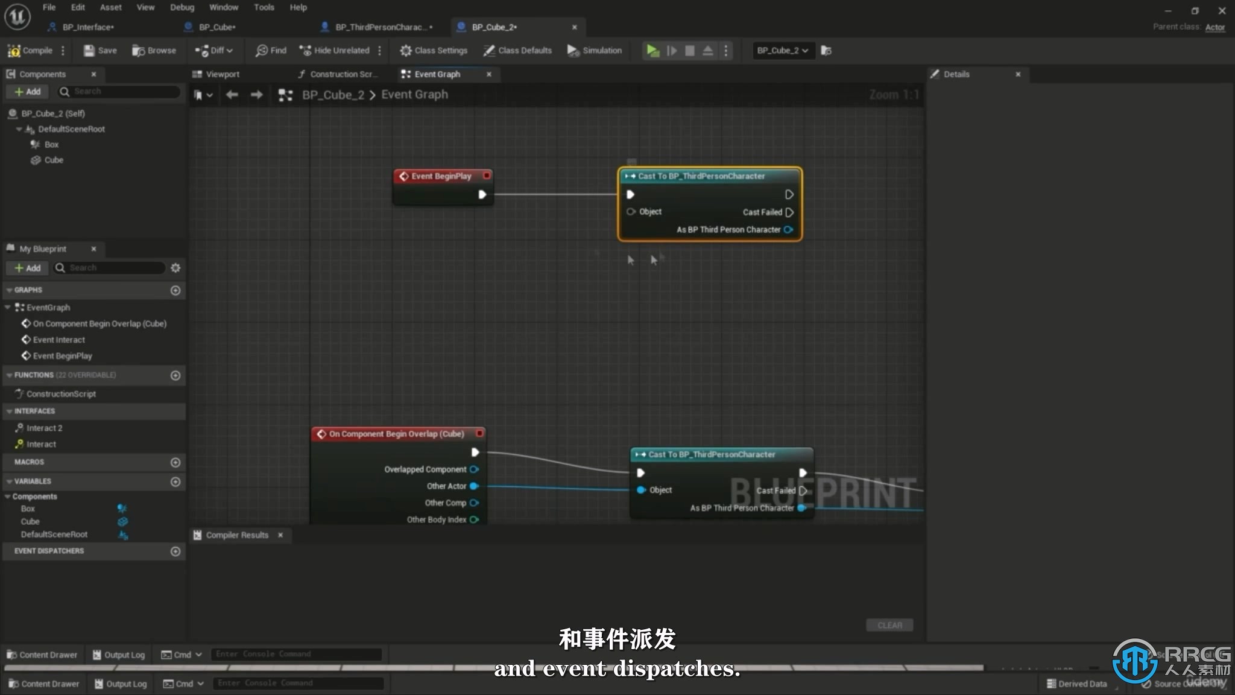
Task: Click the CLEAR button in Compiler Results
Action: pos(890,624)
